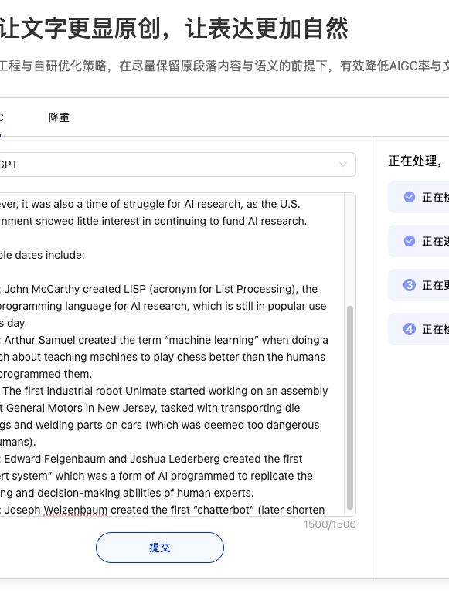
Task: Click the headline 让文字更显原创
Action: click(x=80, y=29)
